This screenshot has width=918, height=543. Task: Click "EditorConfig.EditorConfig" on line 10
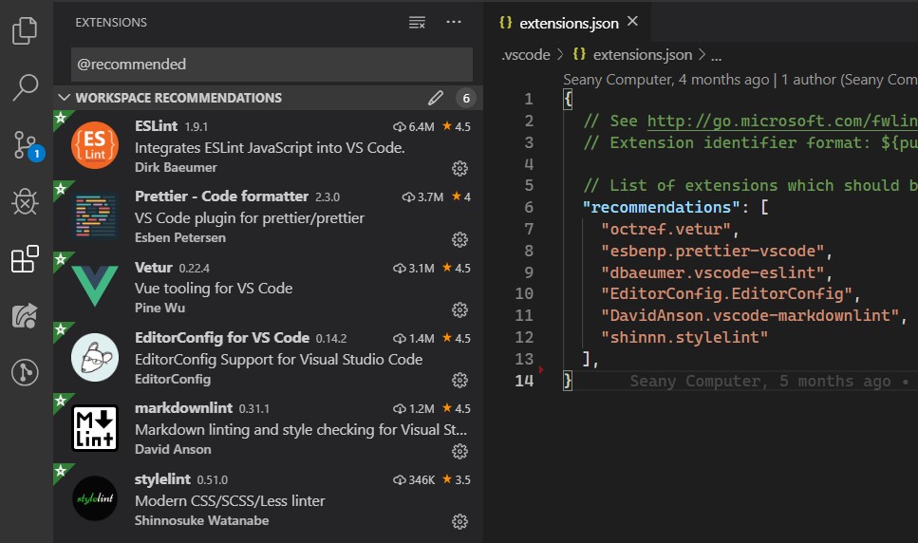[x=726, y=293]
